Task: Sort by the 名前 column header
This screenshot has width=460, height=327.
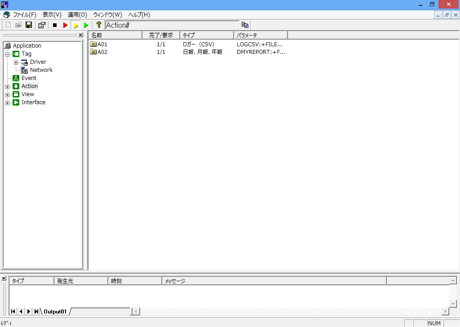Action: 115,35
